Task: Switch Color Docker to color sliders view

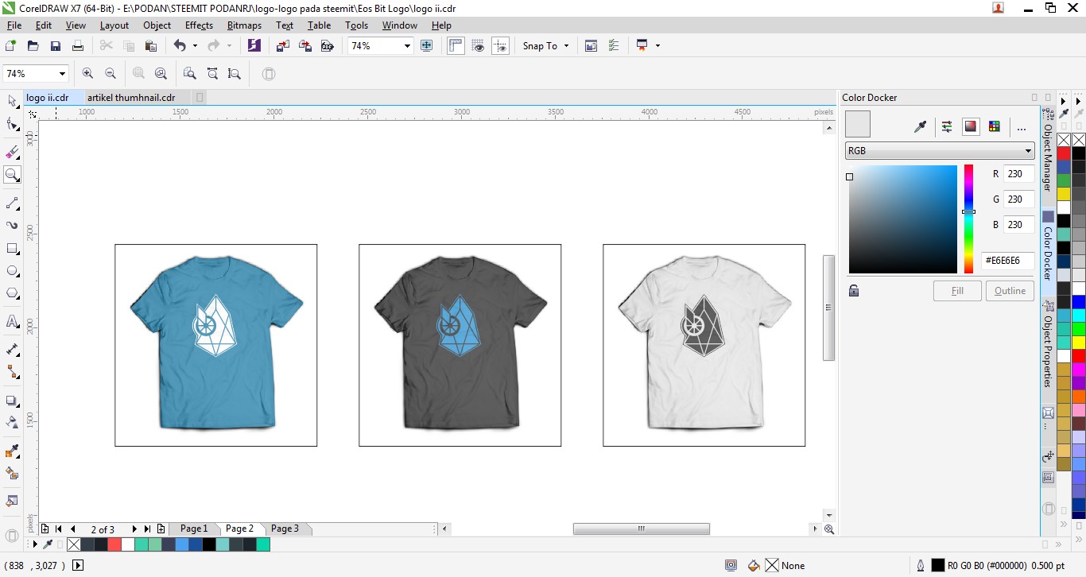Action: point(947,126)
